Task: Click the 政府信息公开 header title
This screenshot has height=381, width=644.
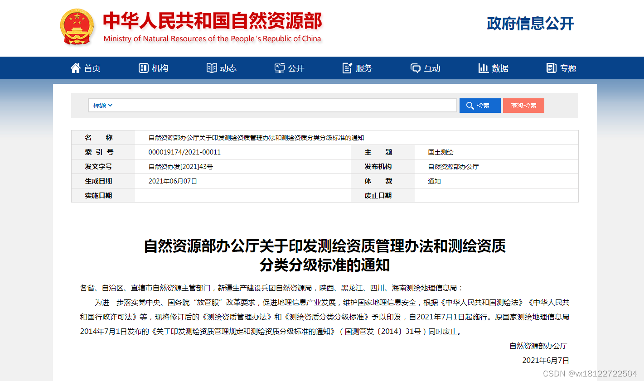Action: 530,24
